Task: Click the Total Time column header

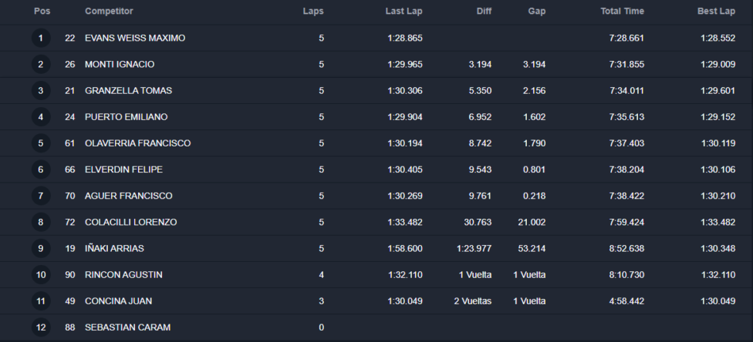Action: coord(622,11)
